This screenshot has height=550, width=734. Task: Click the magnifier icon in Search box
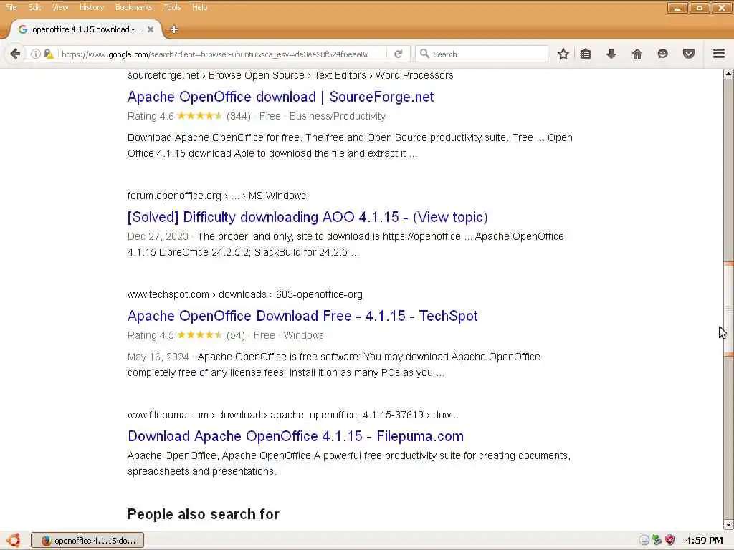[424, 54]
